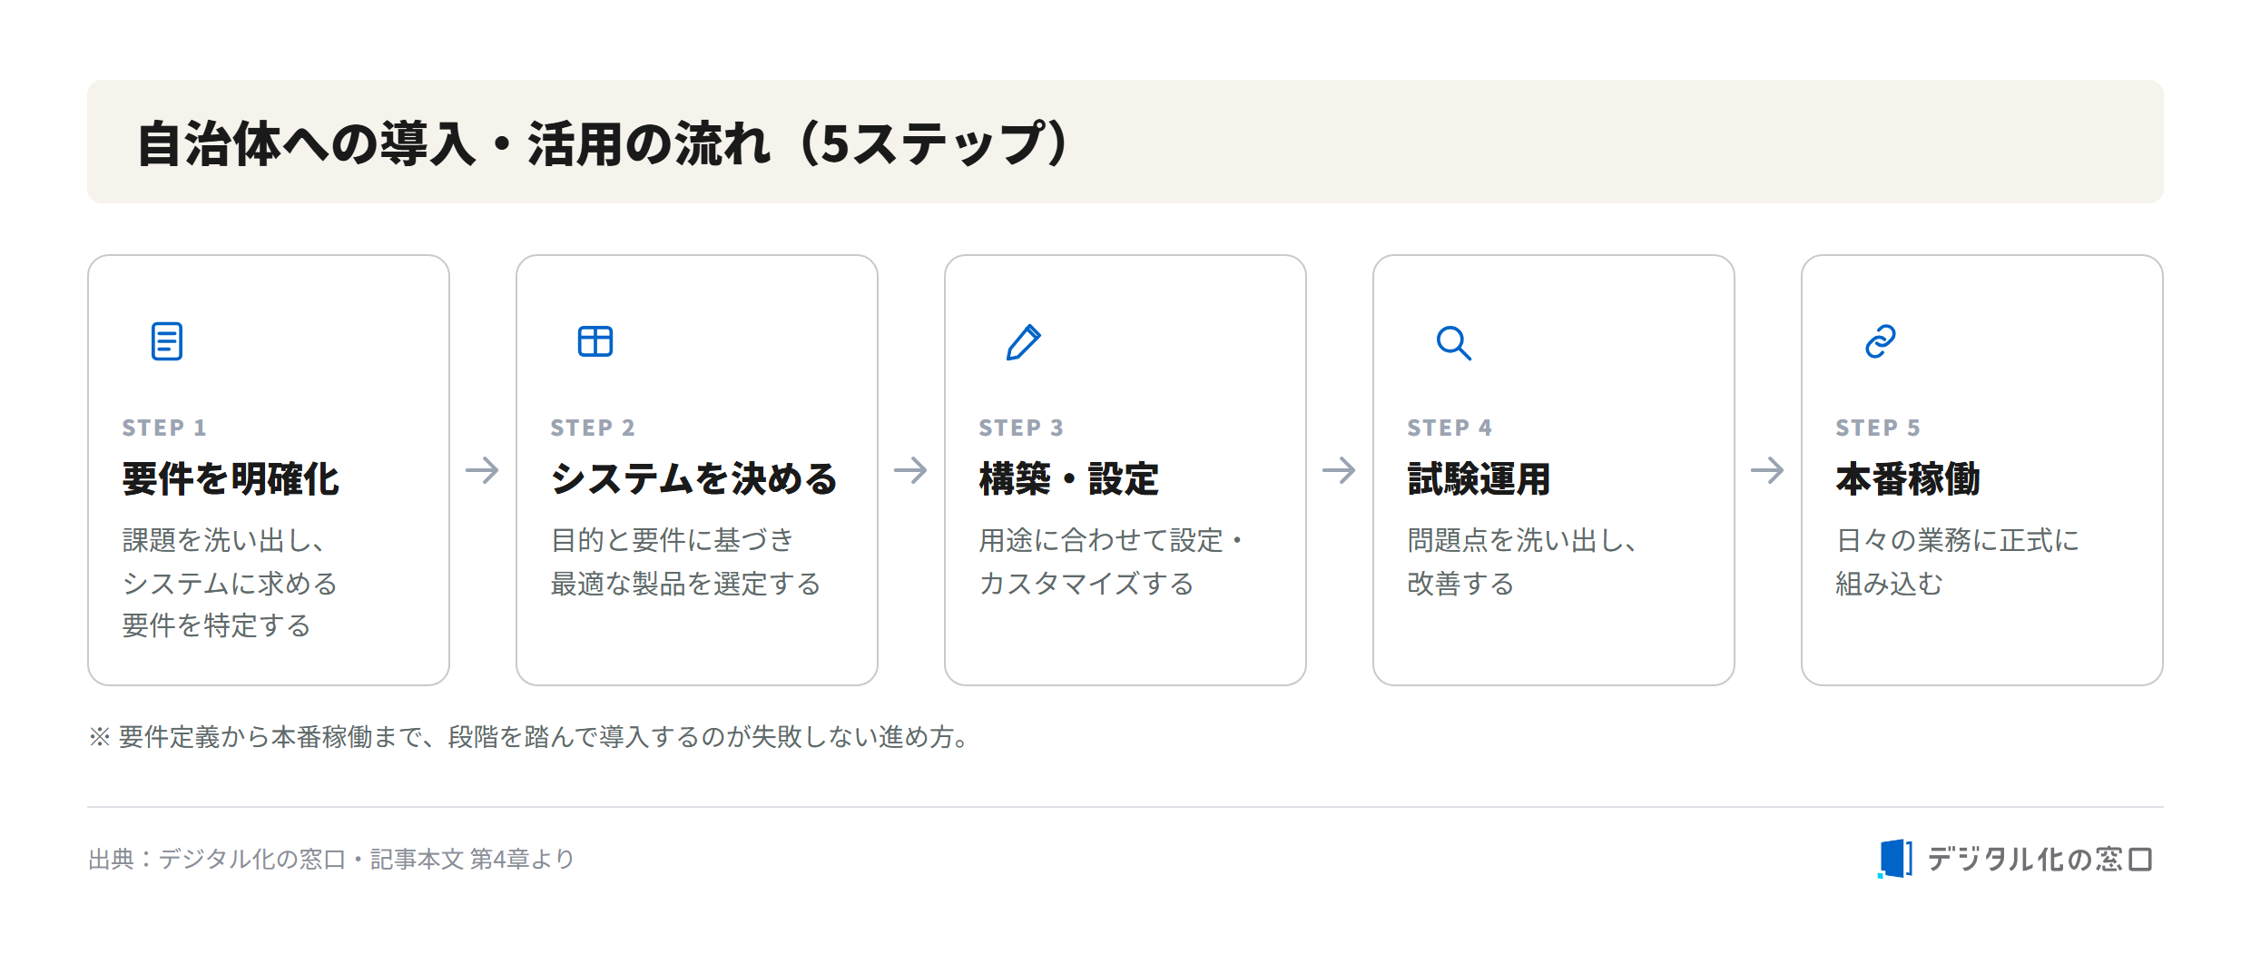Click the table grid icon in Step 2
This screenshot has width=2251, height=964.
[x=595, y=341]
